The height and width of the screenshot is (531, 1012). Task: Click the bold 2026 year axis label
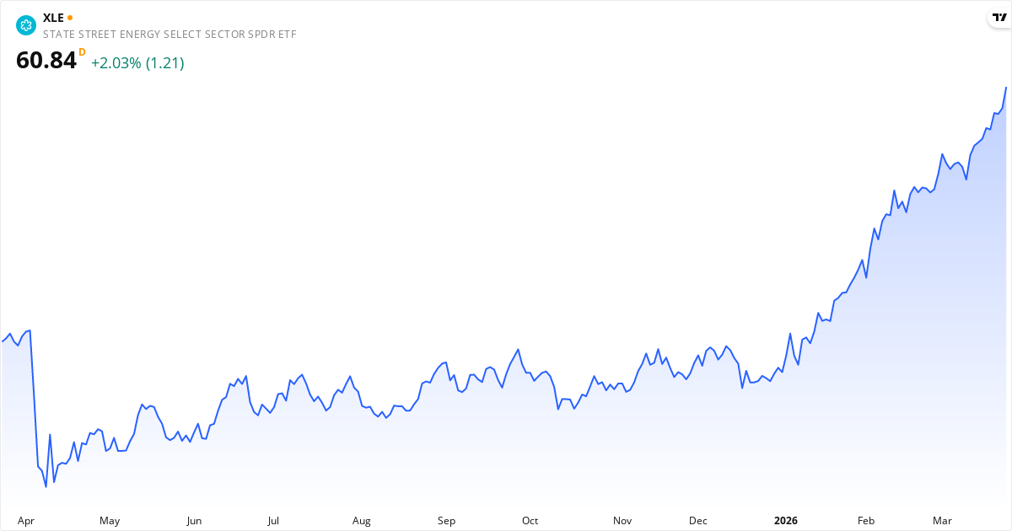(785, 521)
